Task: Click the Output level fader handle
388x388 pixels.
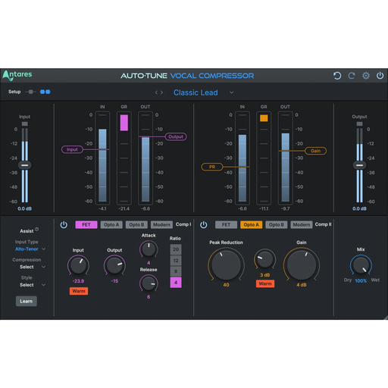Action: coord(359,165)
